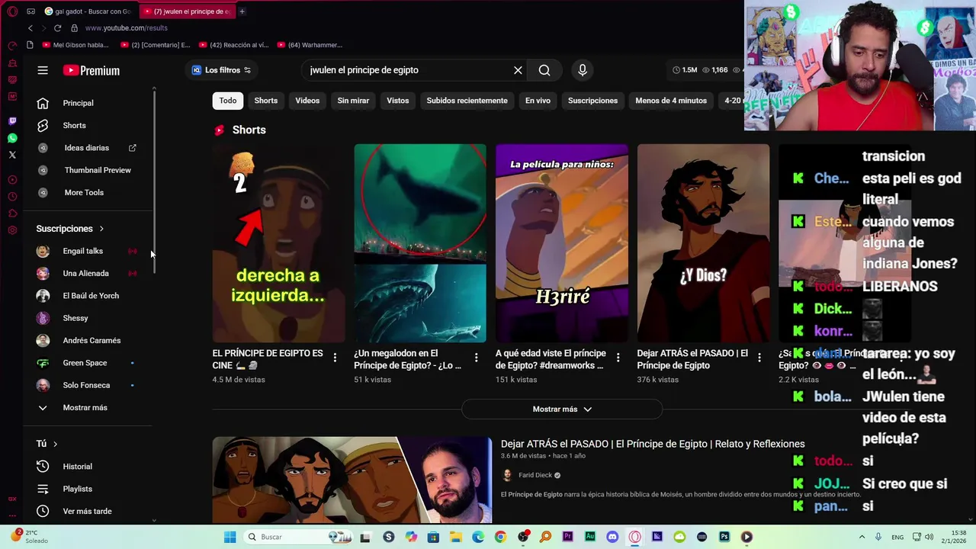
Task: Open options menu for Dejar ATRÁS el PASADO short
Action: [759, 358]
